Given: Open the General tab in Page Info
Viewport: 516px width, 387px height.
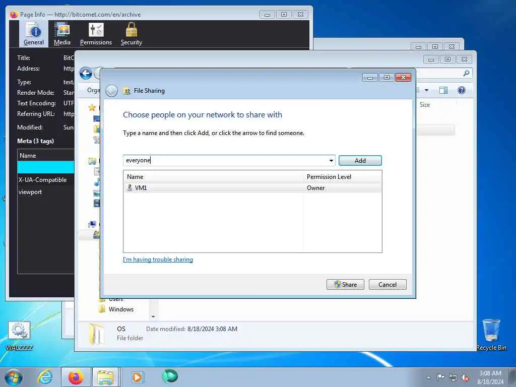Looking at the screenshot, I should [x=34, y=34].
